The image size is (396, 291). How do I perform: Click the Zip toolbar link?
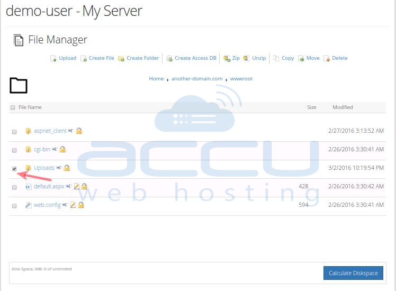(236, 58)
